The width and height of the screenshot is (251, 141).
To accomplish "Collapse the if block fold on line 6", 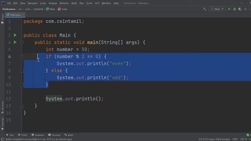I will pyautogui.click(x=22, y=57).
